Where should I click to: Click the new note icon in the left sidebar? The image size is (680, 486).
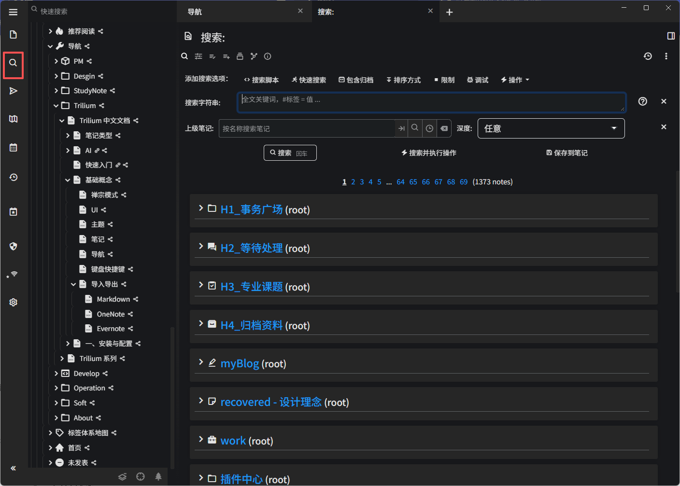13,34
